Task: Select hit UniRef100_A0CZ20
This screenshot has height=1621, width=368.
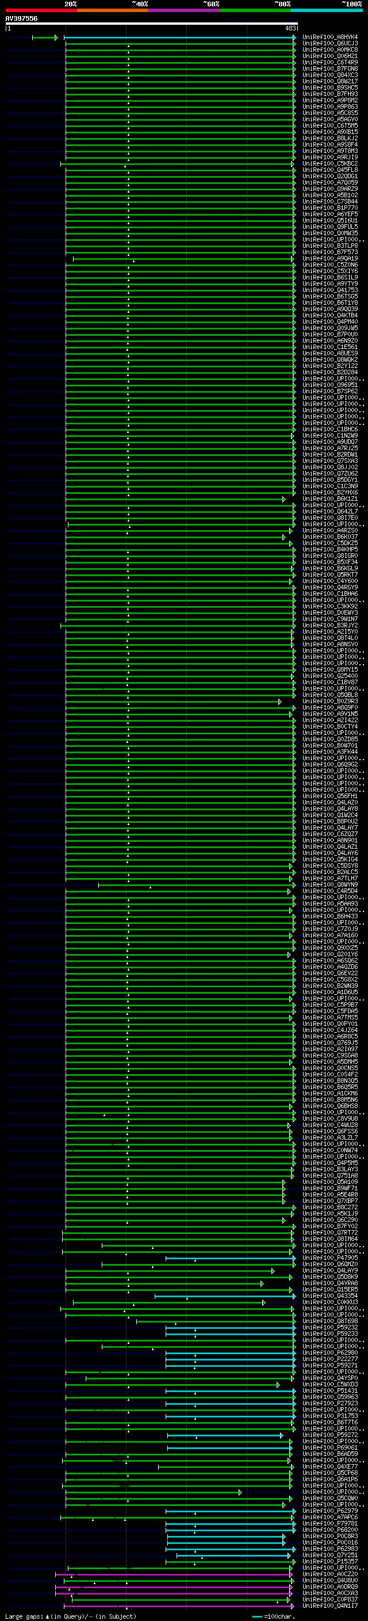Action: [329, 1574]
